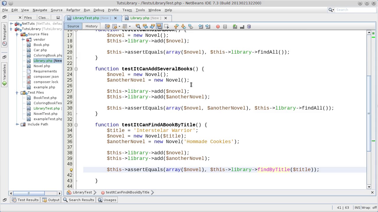Switch to the Library.php editor tab
The image size is (378, 212).
point(140,18)
